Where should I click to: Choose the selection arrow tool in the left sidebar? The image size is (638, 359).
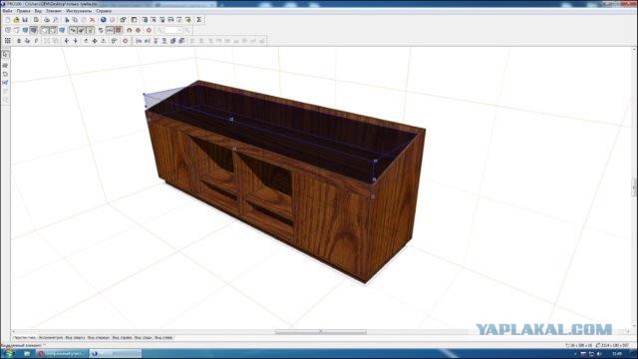[x=5, y=54]
